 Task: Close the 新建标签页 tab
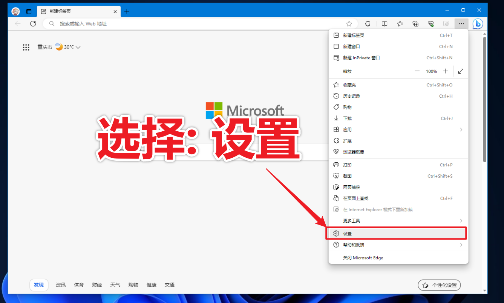pyautogui.click(x=115, y=11)
